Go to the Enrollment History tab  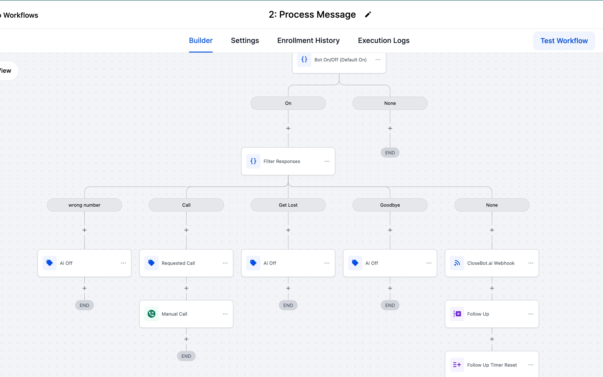click(308, 40)
